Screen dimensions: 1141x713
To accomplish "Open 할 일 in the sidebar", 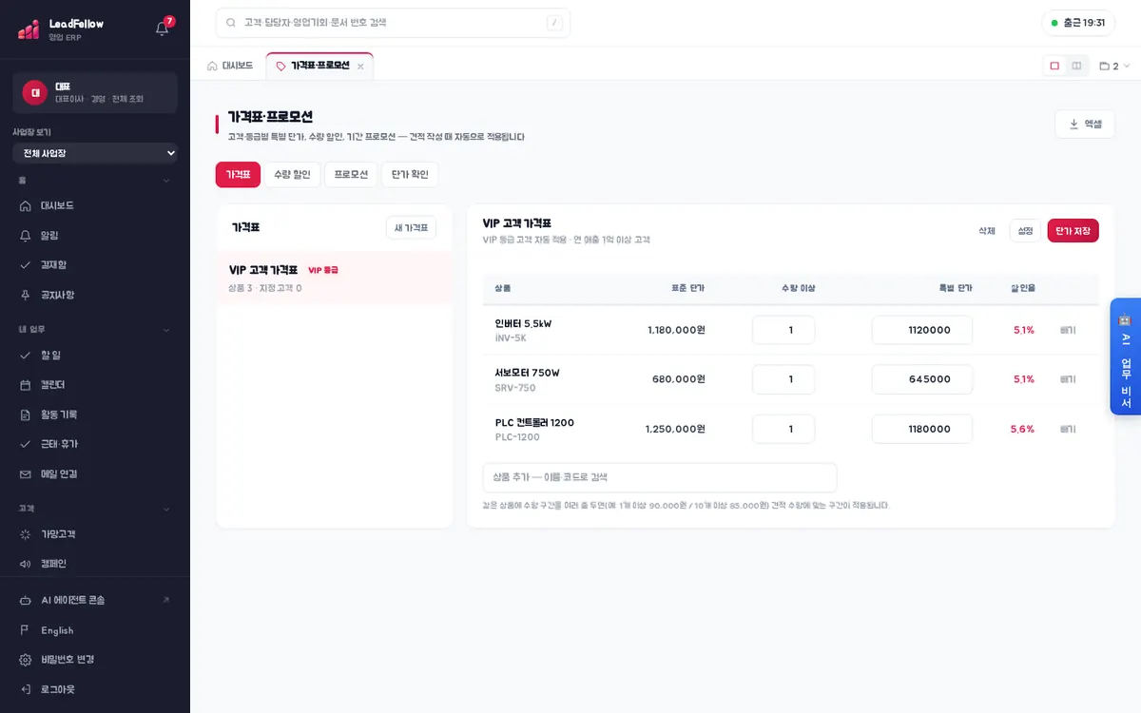I will pyautogui.click(x=95, y=355).
